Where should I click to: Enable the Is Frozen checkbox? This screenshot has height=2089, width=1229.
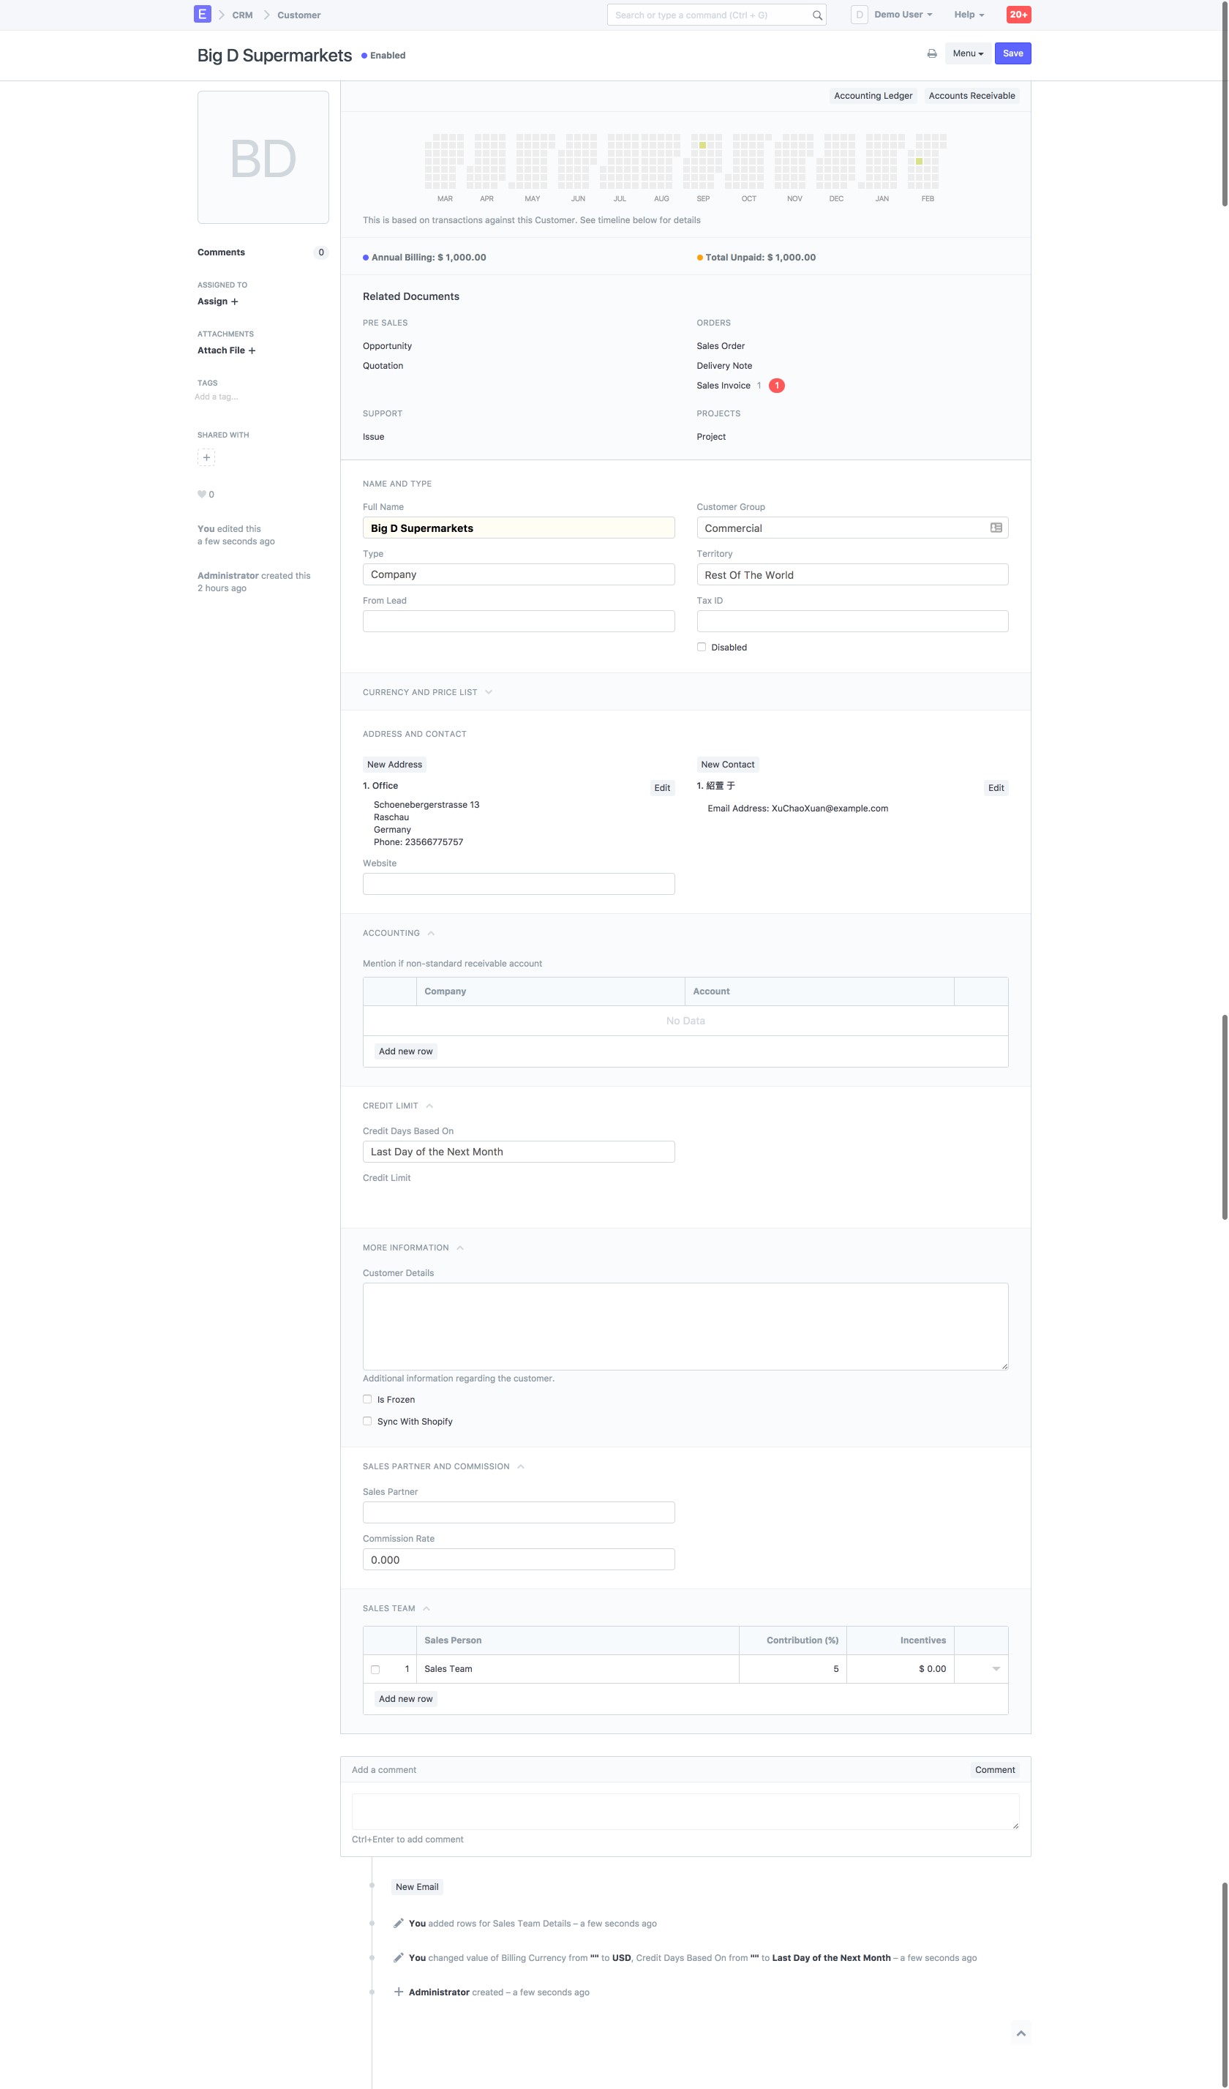(367, 1399)
